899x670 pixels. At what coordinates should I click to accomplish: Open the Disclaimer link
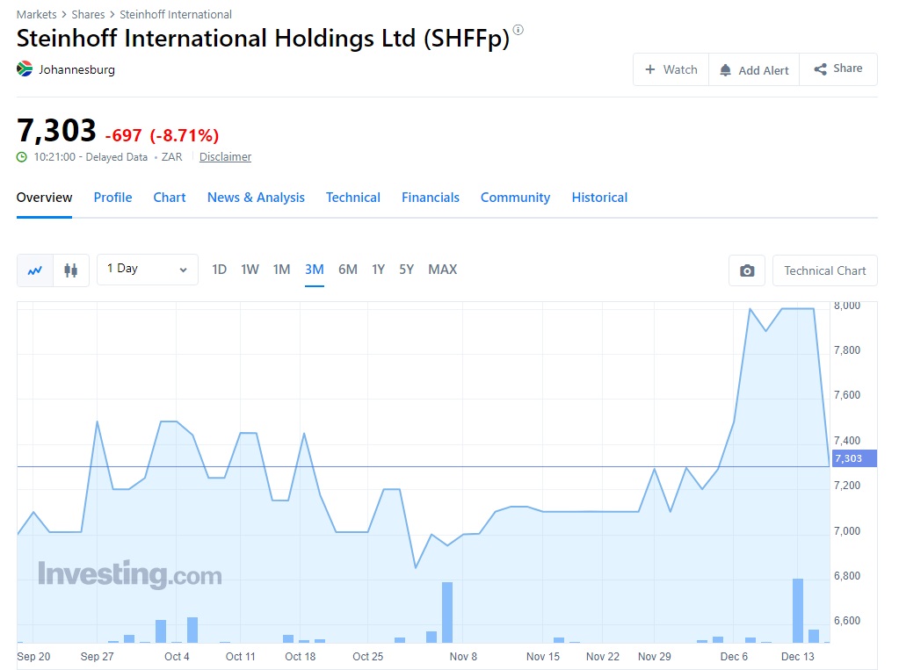[x=225, y=156]
